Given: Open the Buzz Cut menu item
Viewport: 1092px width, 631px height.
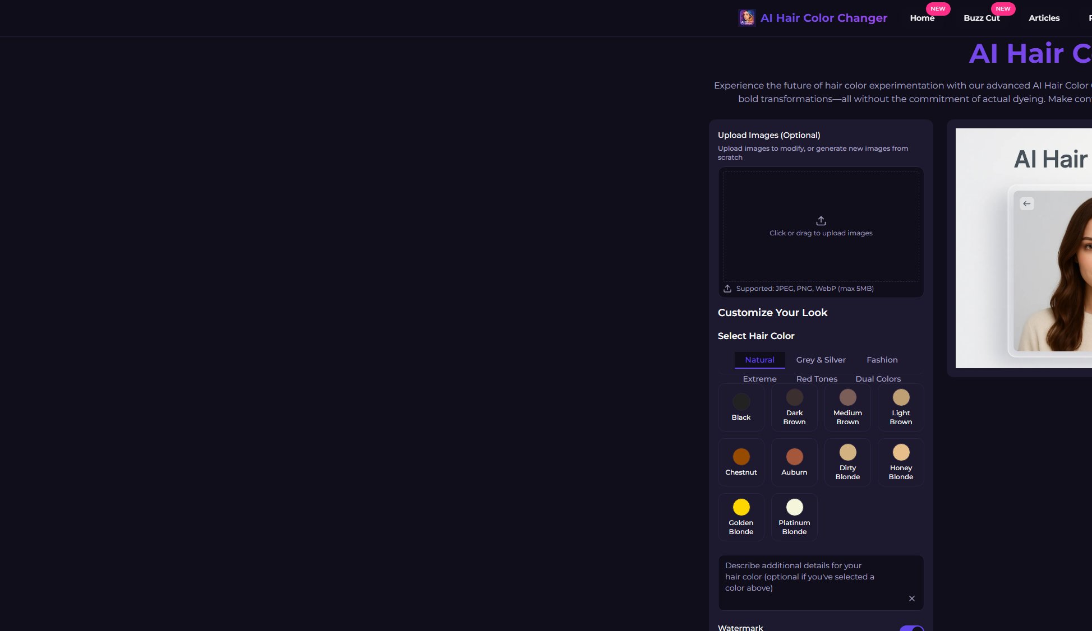Looking at the screenshot, I should pyautogui.click(x=982, y=18).
